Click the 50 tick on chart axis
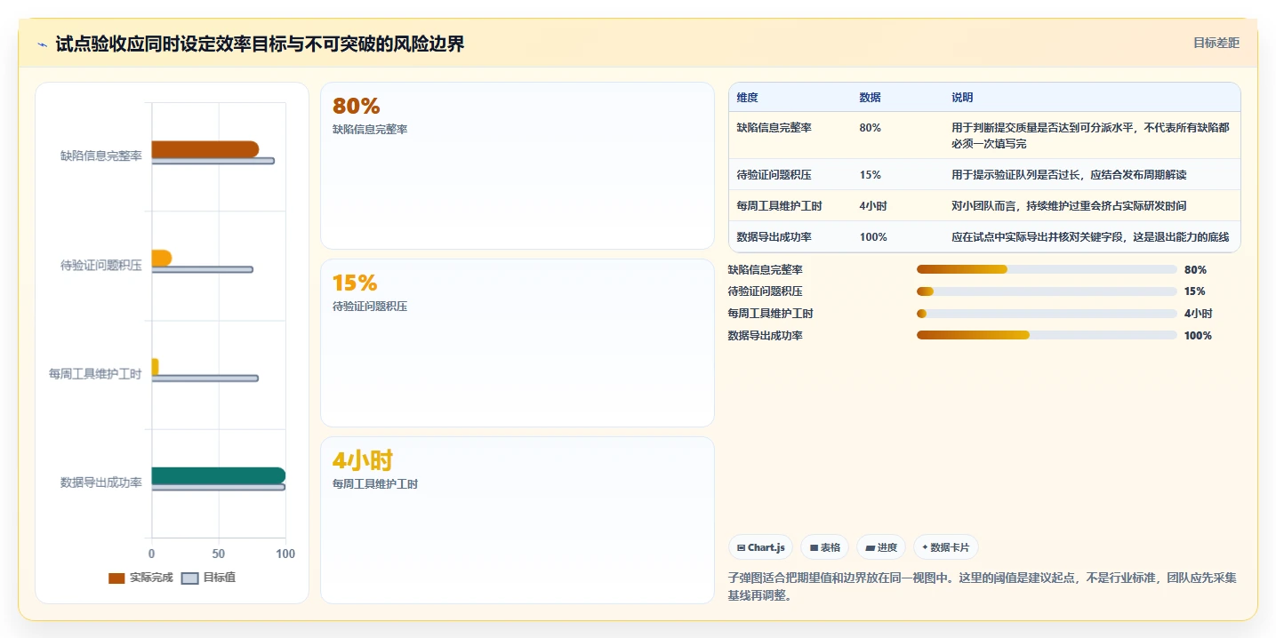Image resolution: width=1276 pixels, height=638 pixels. click(219, 554)
